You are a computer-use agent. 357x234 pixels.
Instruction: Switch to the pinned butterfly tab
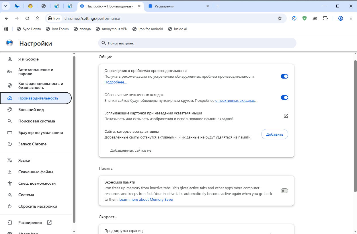(x=17, y=6)
